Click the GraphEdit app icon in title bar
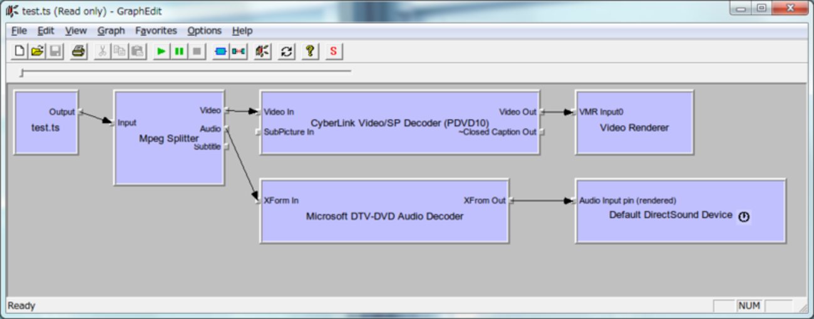 [x=12, y=11]
